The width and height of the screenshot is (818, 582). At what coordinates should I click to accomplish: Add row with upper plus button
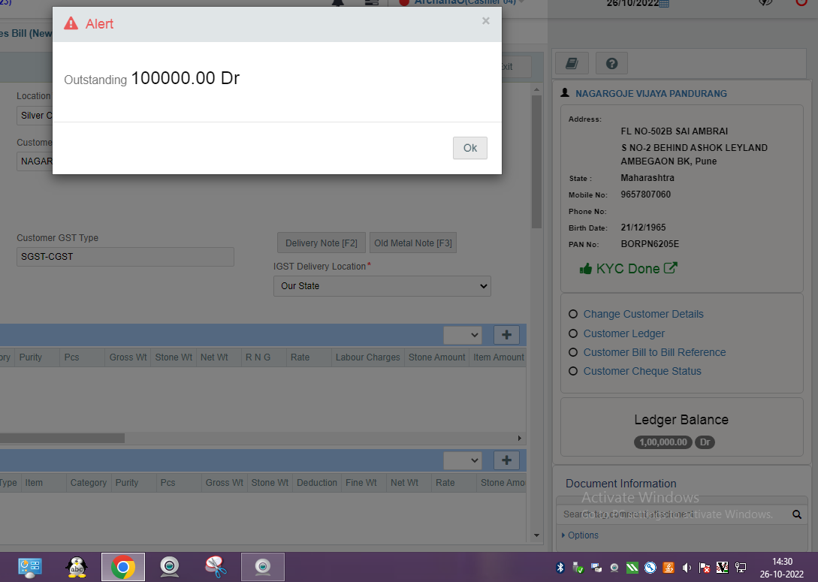click(x=506, y=335)
